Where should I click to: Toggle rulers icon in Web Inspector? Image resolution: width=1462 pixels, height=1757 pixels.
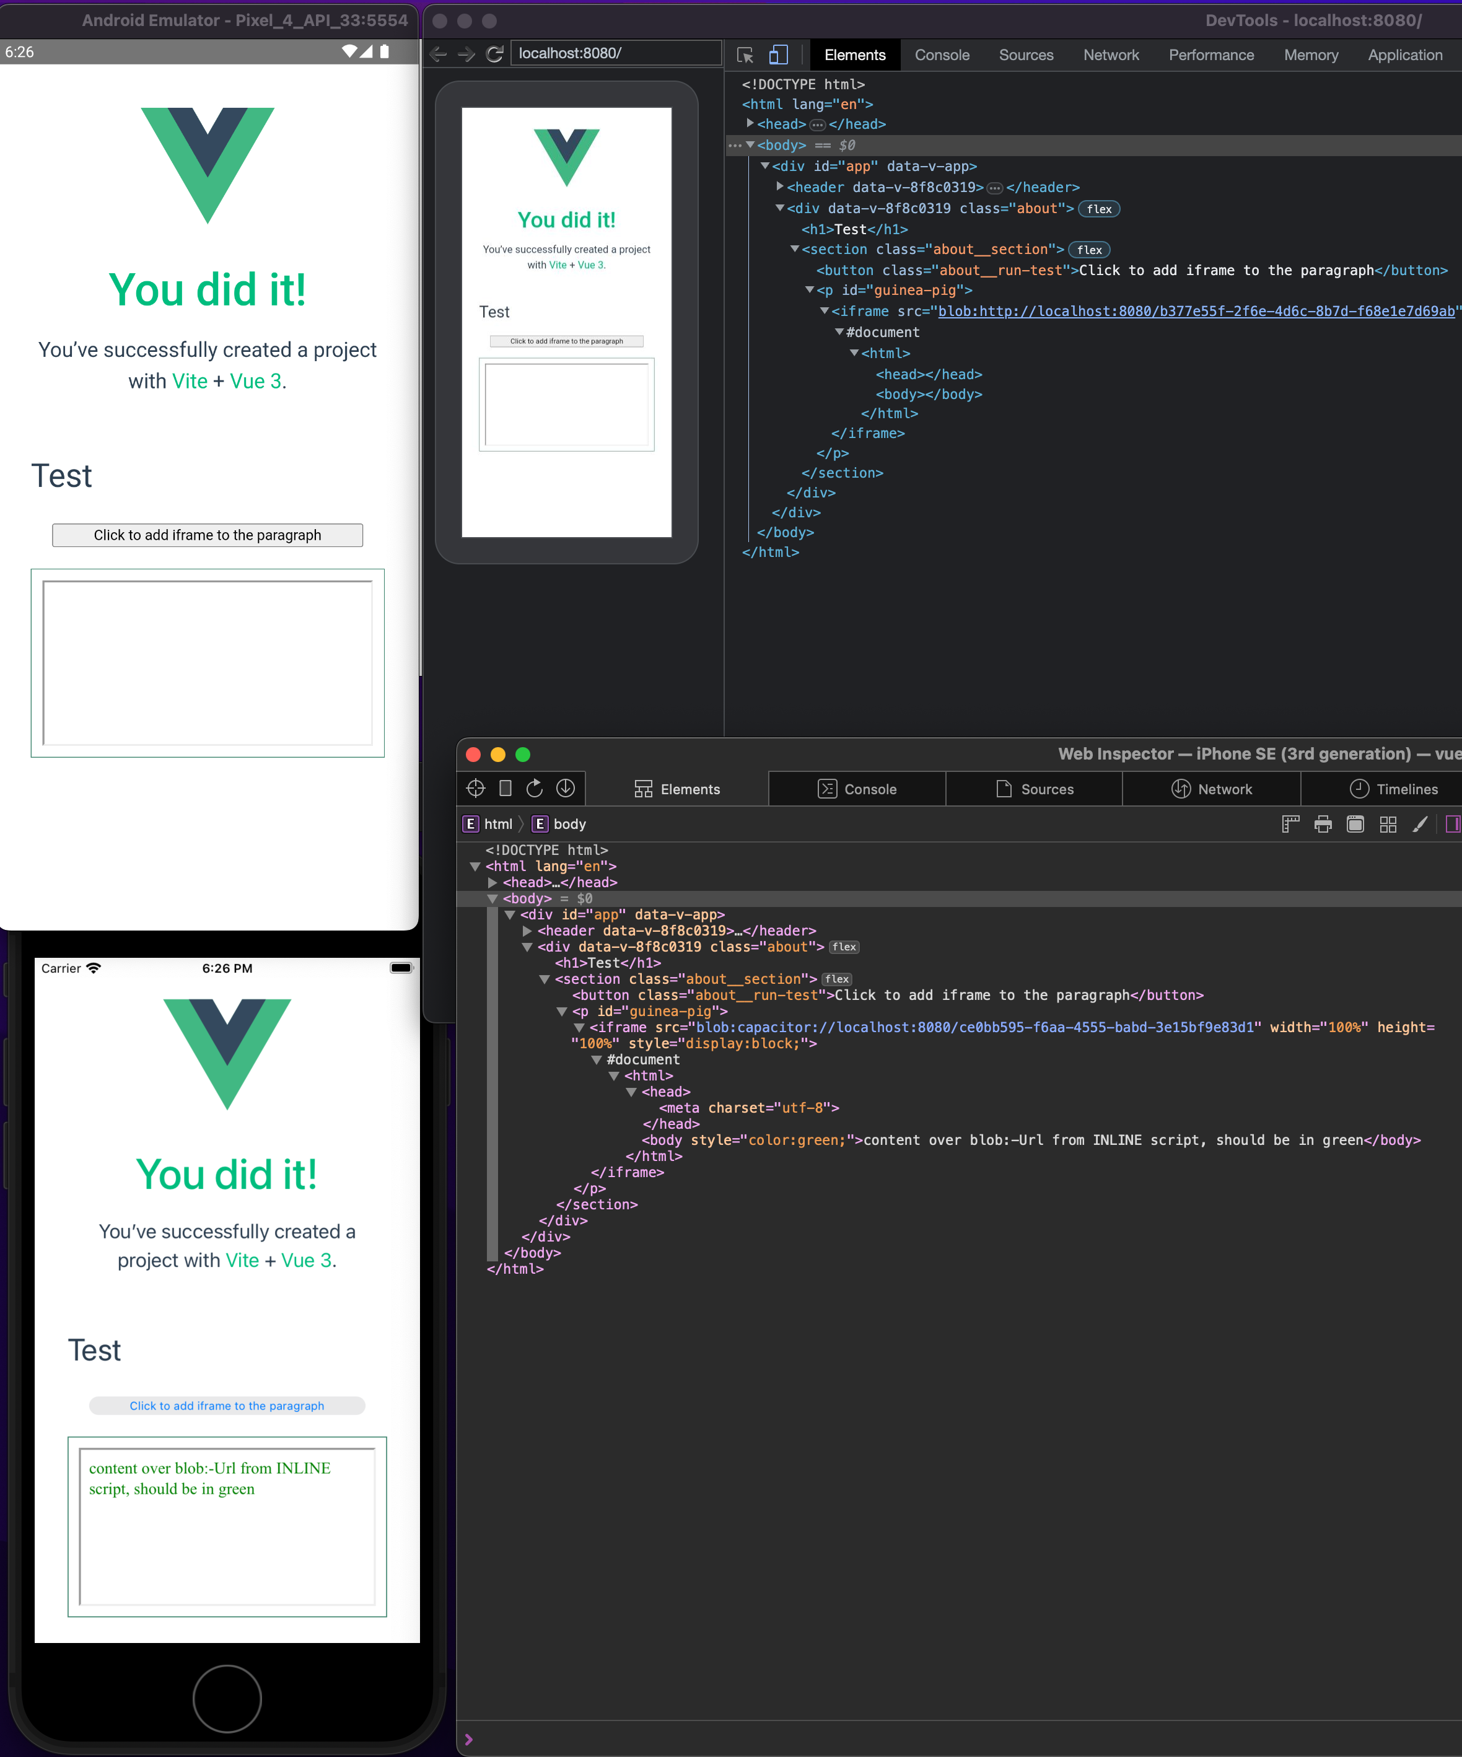pyautogui.click(x=1290, y=824)
